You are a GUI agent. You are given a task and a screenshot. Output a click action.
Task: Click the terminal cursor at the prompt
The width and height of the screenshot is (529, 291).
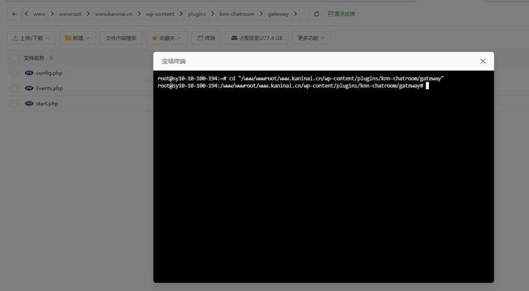tap(427, 86)
